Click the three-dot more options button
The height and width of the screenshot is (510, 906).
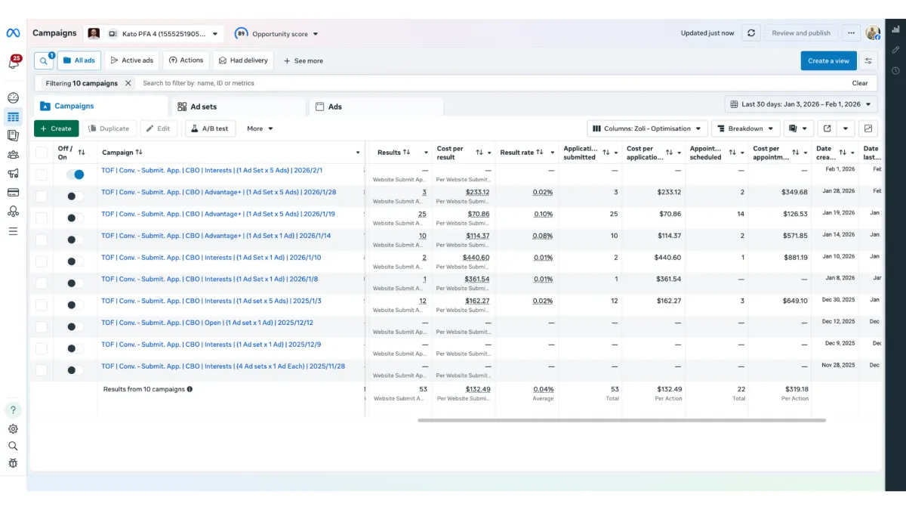point(851,33)
